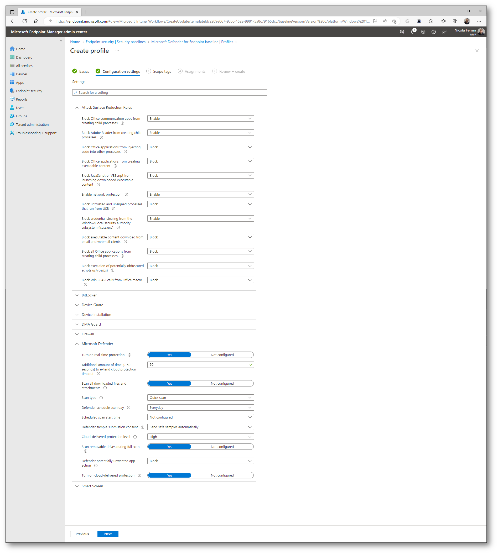Screen dimensions: 498x554
Task: Open Cloud-delivered protection level dropdown
Action: pos(201,437)
